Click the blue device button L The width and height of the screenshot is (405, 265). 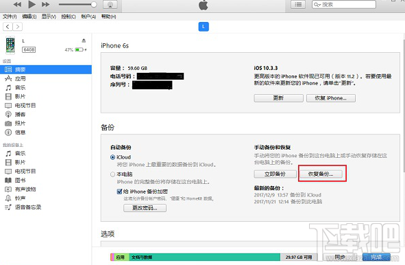[x=204, y=26]
